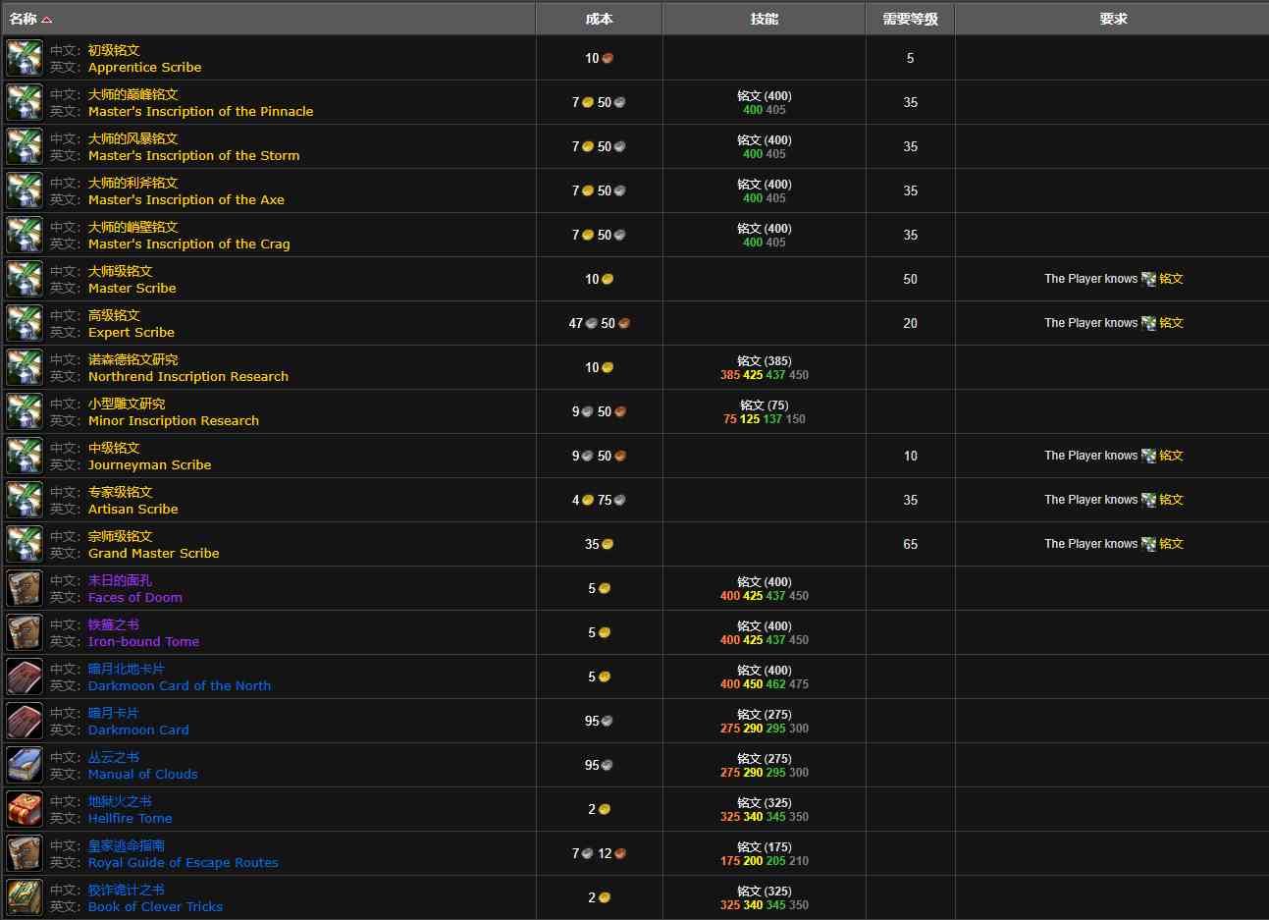
Task: Sort by the 名称 column header
Action: [x=268, y=19]
